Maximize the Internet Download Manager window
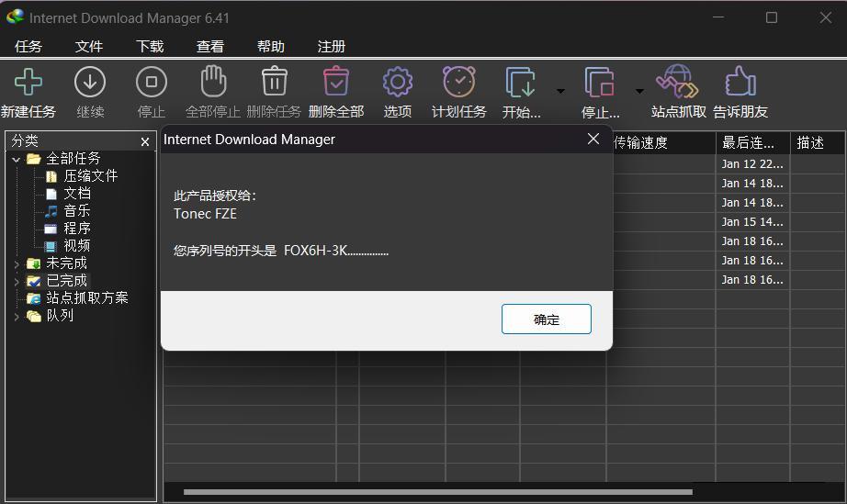The image size is (847, 504). click(772, 17)
